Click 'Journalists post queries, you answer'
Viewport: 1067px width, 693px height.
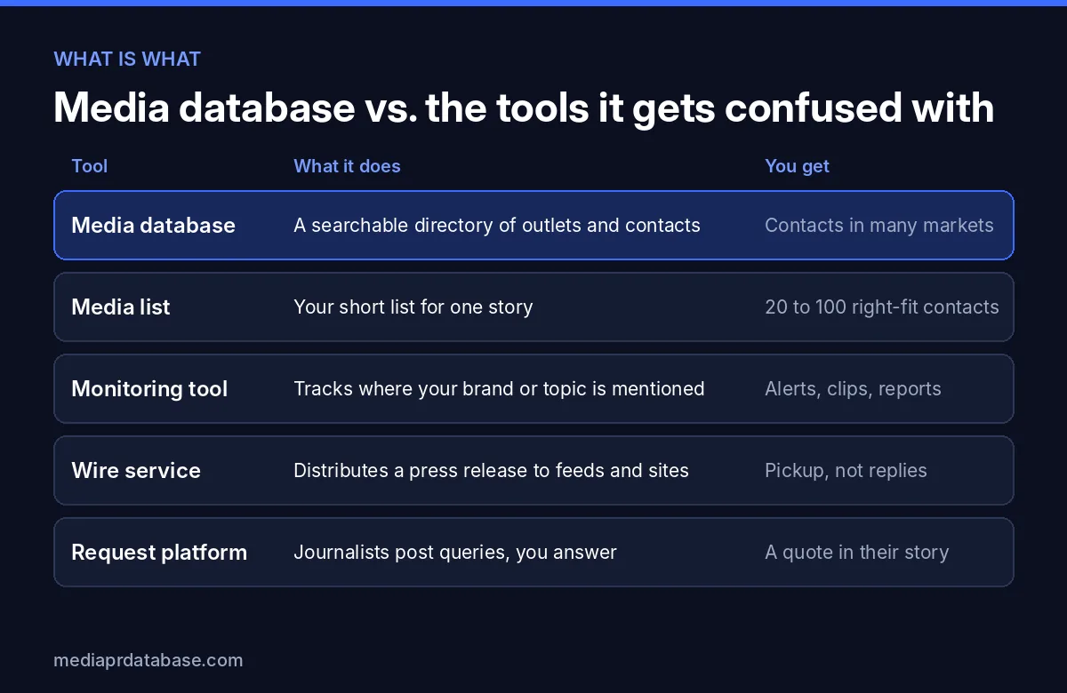(455, 553)
